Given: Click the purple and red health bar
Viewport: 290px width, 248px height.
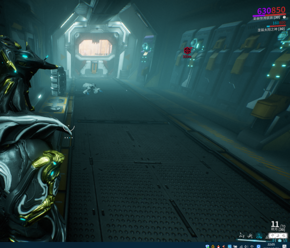Looking at the screenshot, I should pos(269,15).
